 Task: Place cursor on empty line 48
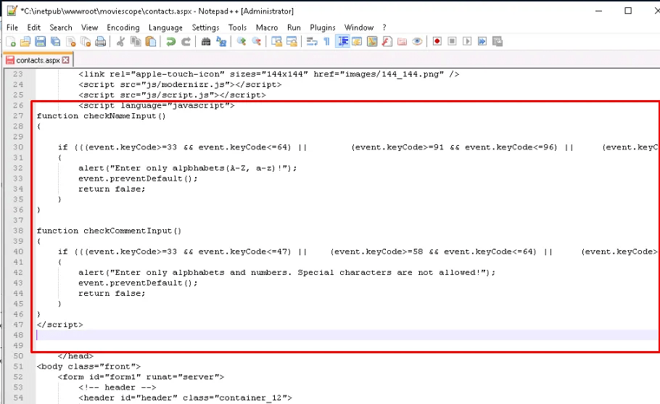coord(218,335)
